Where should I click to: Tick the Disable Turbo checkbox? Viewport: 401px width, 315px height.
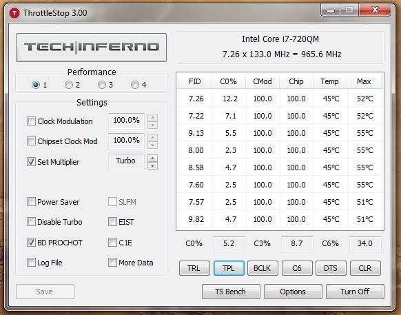[x=31, y=221]
